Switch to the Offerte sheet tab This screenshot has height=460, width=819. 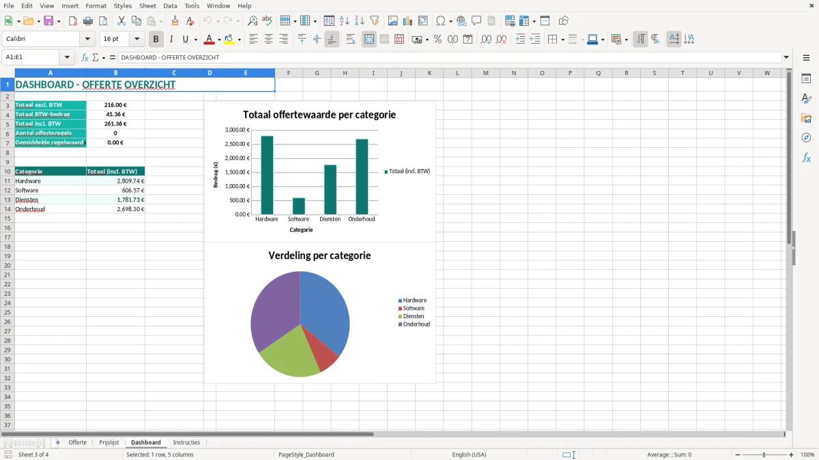[78, 443]
